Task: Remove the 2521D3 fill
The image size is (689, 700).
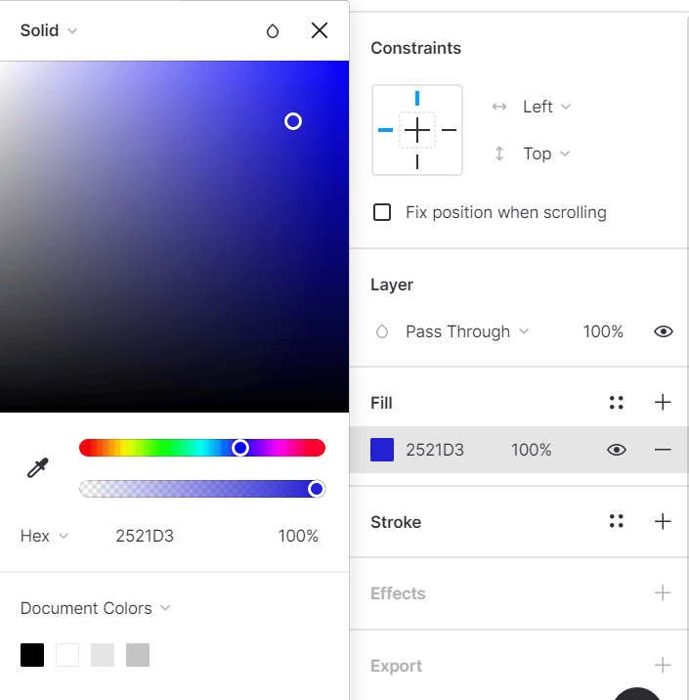Action: (x=663, y=450)
